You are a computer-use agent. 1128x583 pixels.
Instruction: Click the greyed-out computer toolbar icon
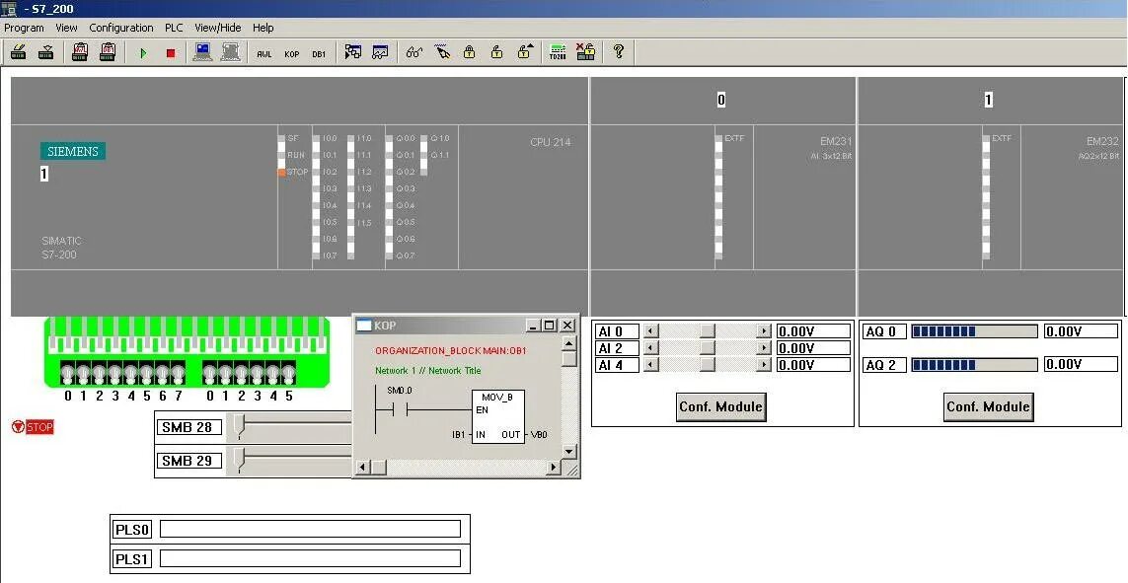click(230, 52)
